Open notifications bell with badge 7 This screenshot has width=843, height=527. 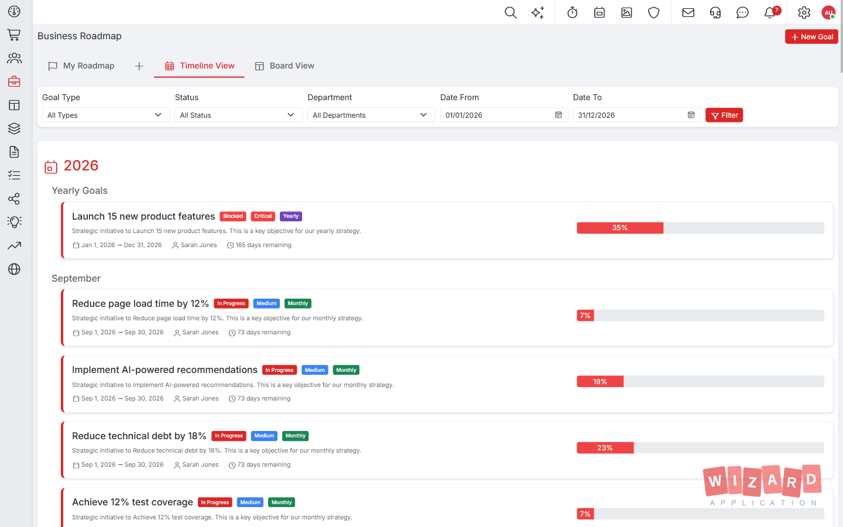[x=771, y=12]
